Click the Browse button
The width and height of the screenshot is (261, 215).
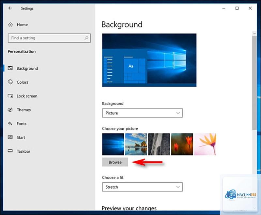click(115, 162)
